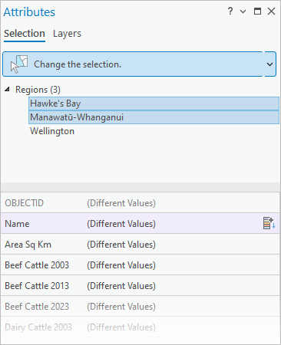Open the selection tool dropdown arrow
Image resolution: width=281 pixels, height=345 pixels.
[x=270, y=64]
